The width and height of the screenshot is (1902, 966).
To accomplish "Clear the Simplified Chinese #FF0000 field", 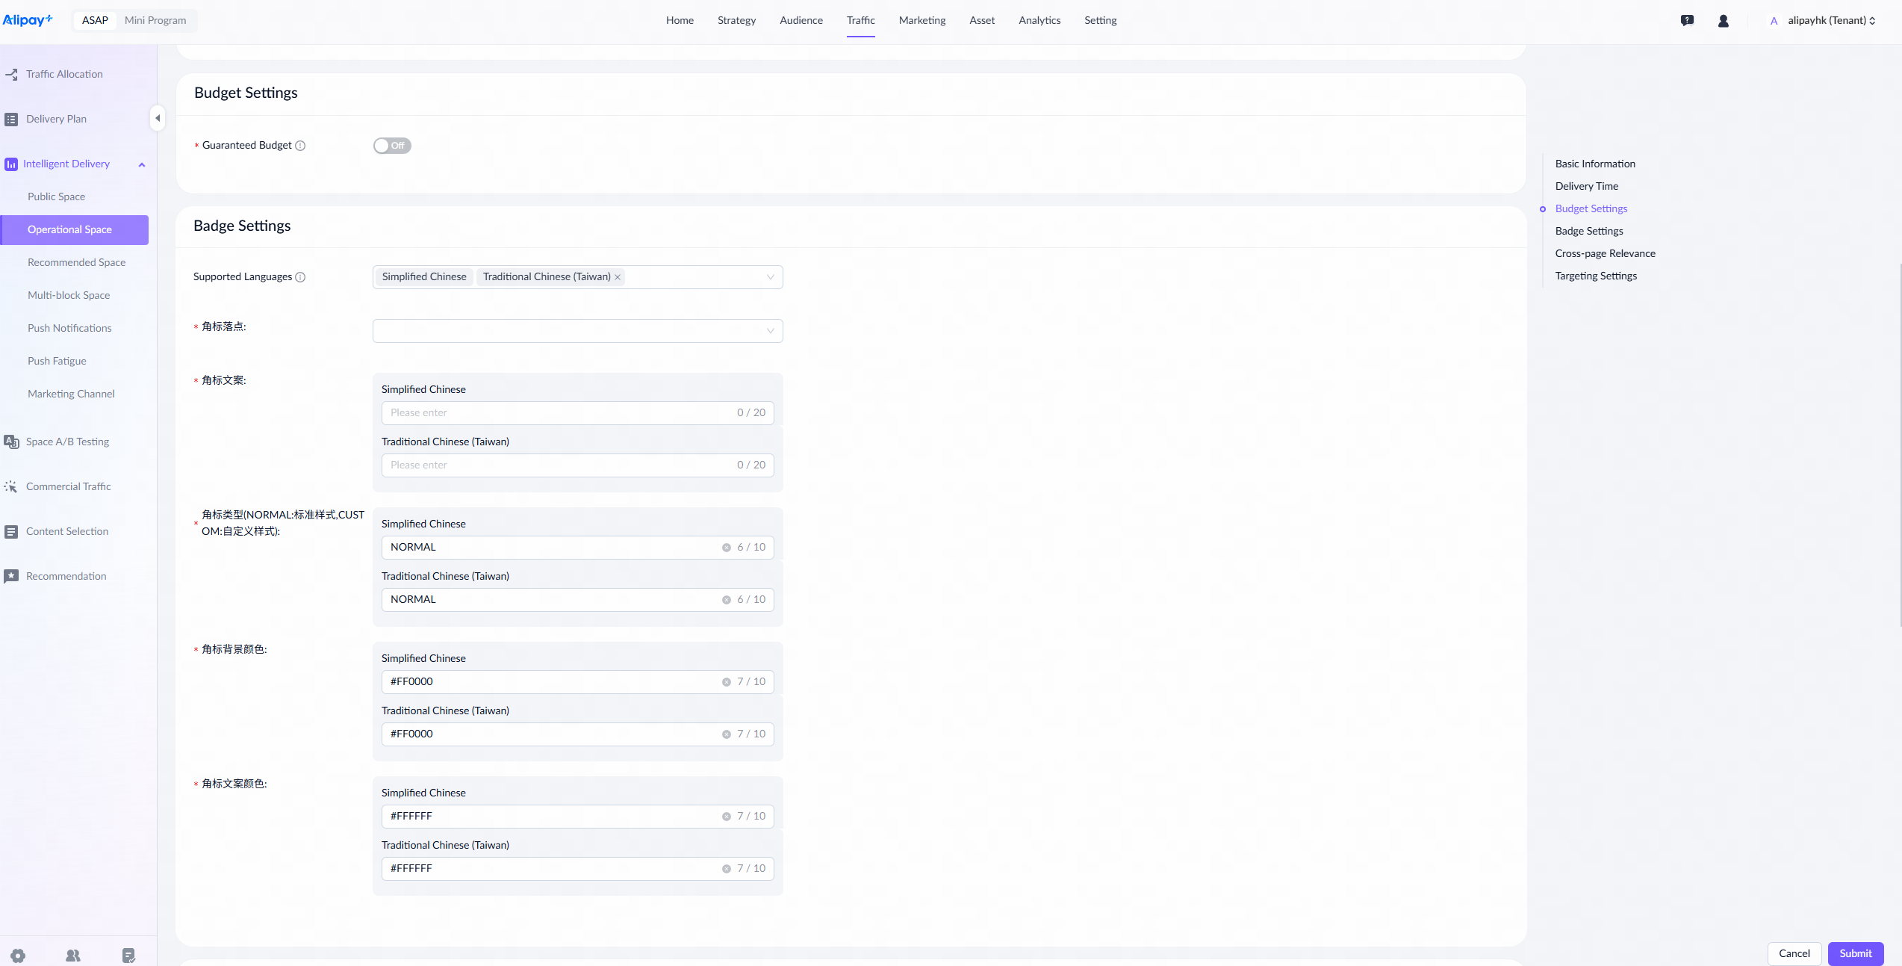I will tap(726, 682).
